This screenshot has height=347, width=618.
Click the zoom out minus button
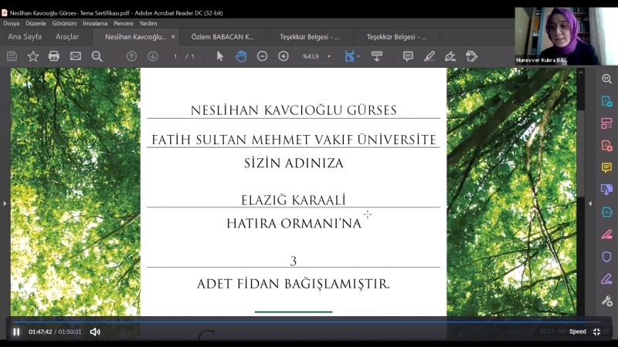coord(262,56)
